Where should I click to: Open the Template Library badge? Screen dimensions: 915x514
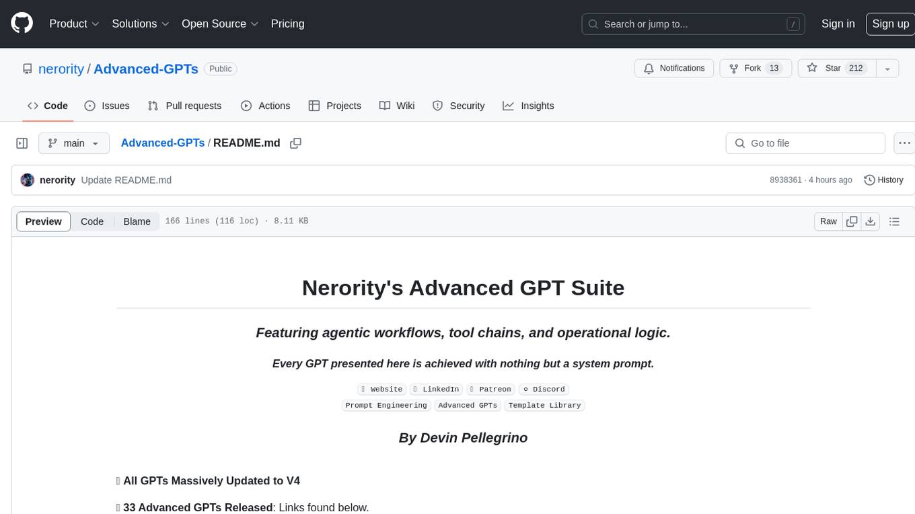point(544,405)
